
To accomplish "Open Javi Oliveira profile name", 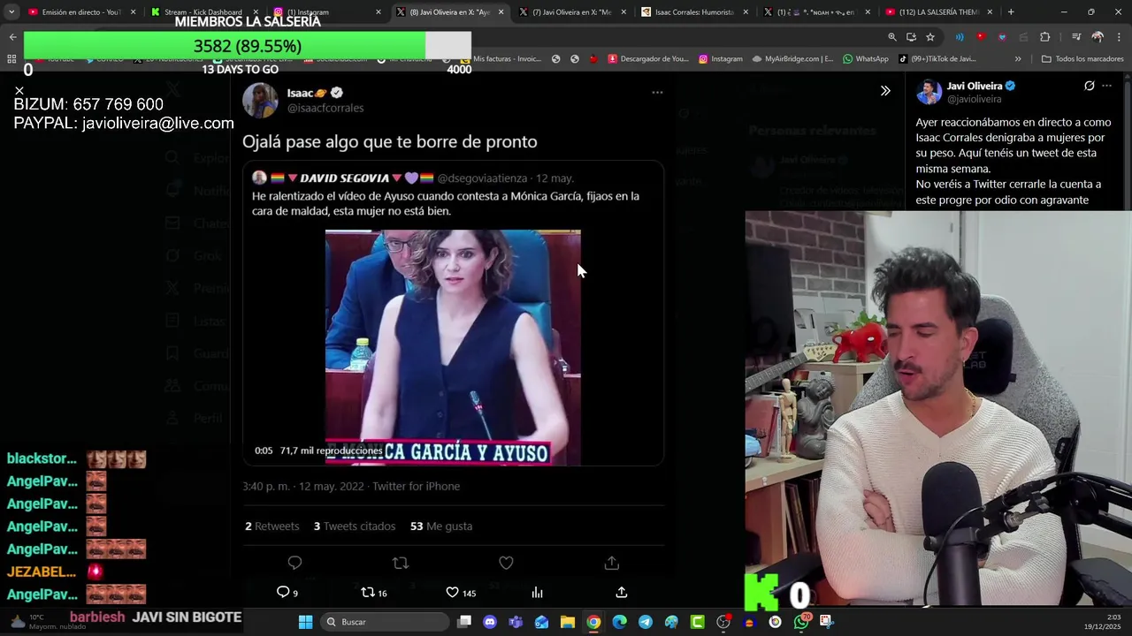I will 974,86.
